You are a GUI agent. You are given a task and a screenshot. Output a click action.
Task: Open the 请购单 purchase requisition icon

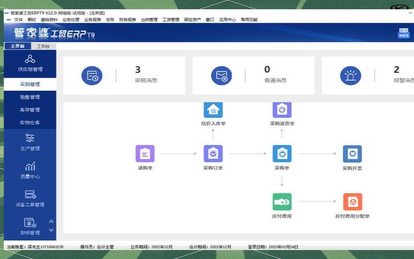click(145, 154)
